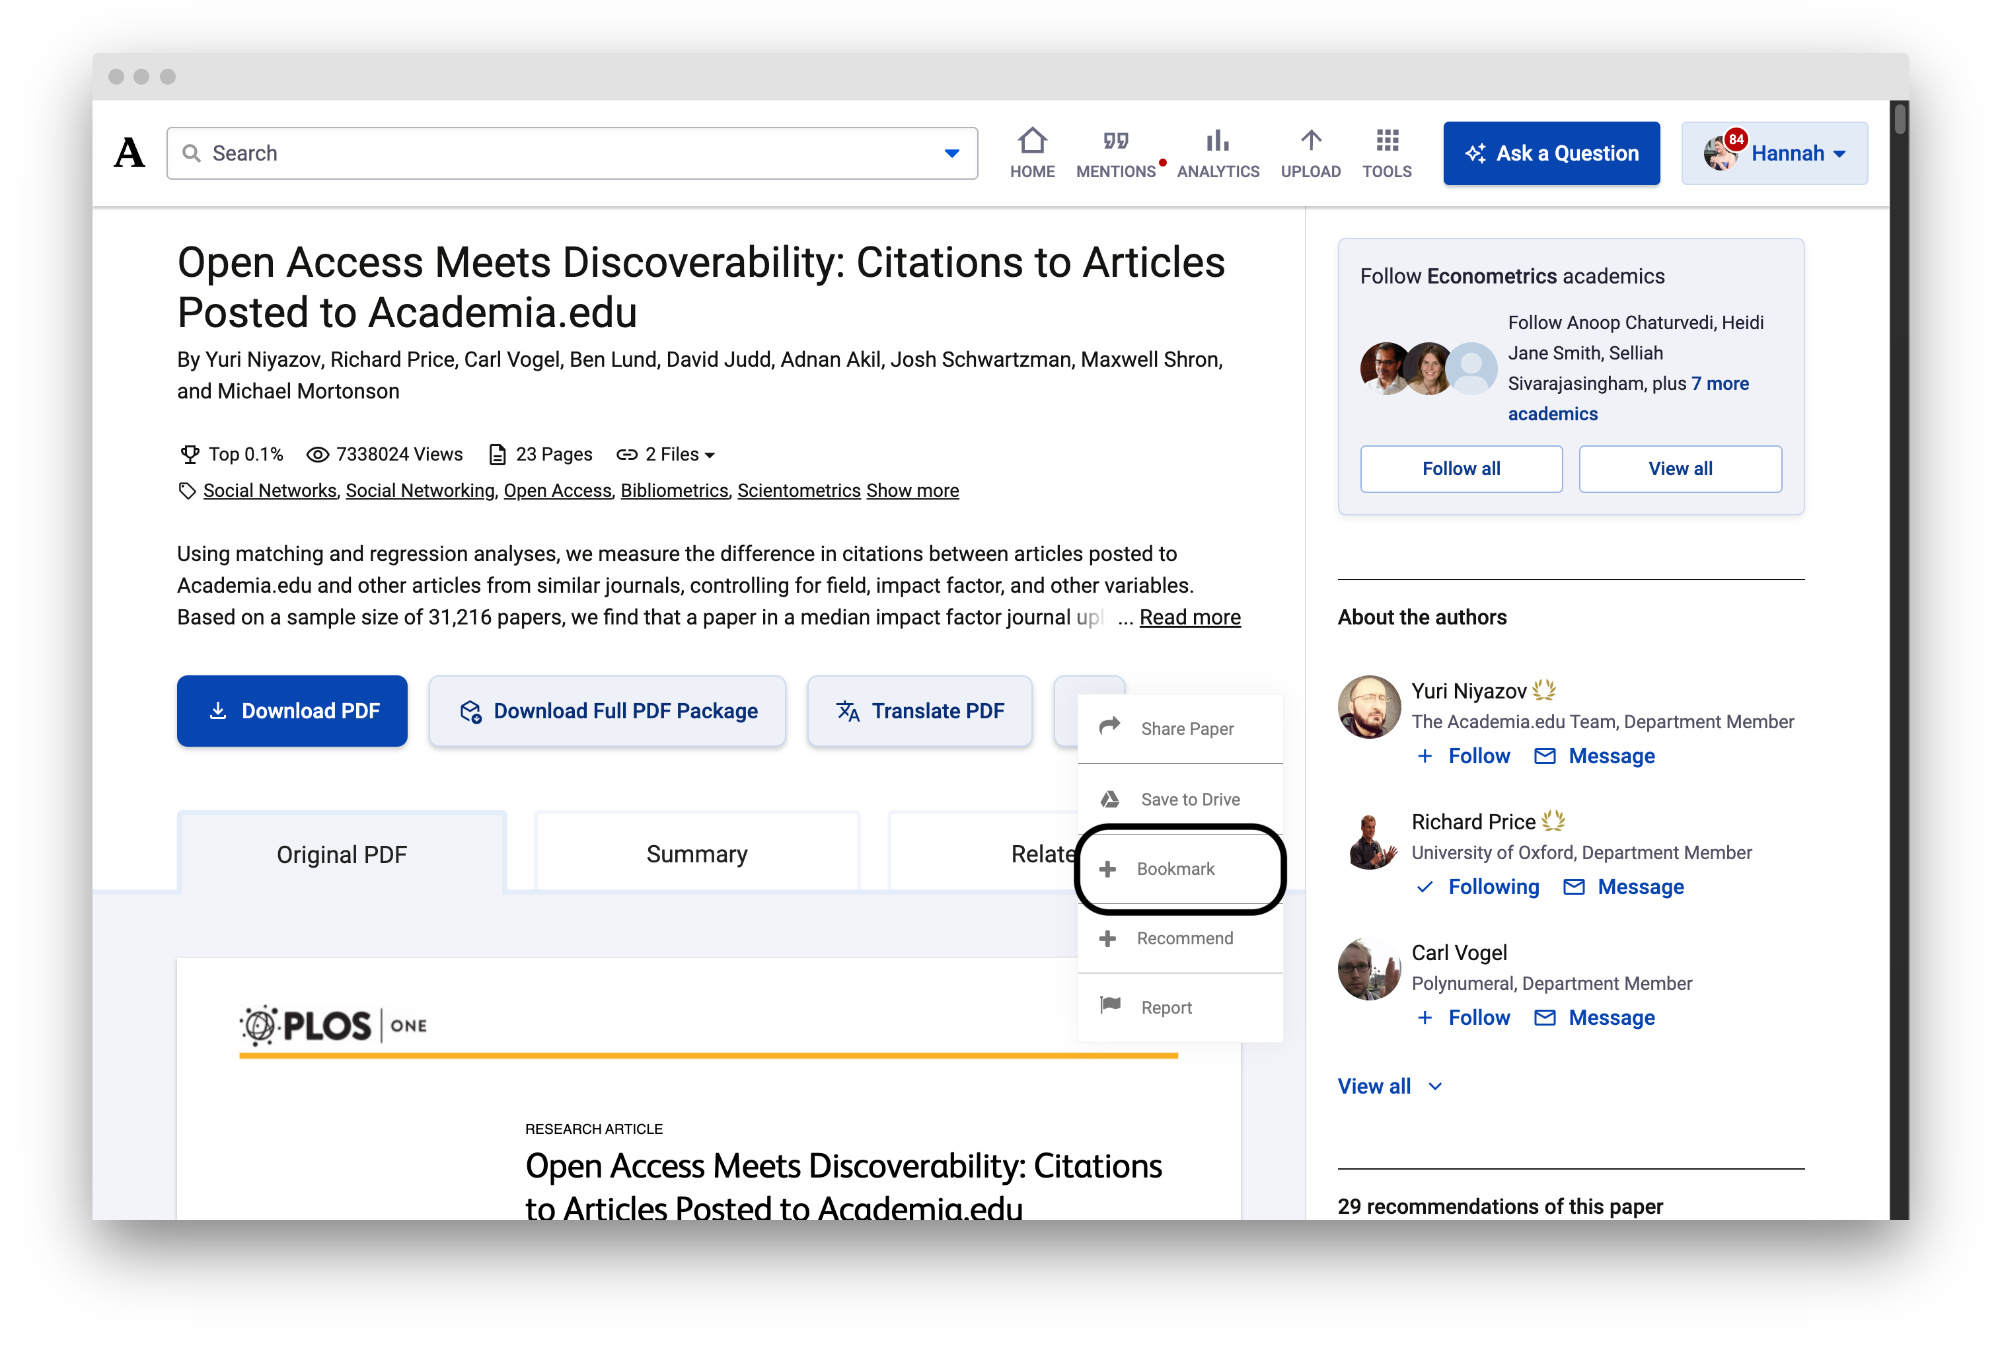2002x1352 pixels.
Task: Open the Hannah account dropdown
Action: click(1773, 153)
